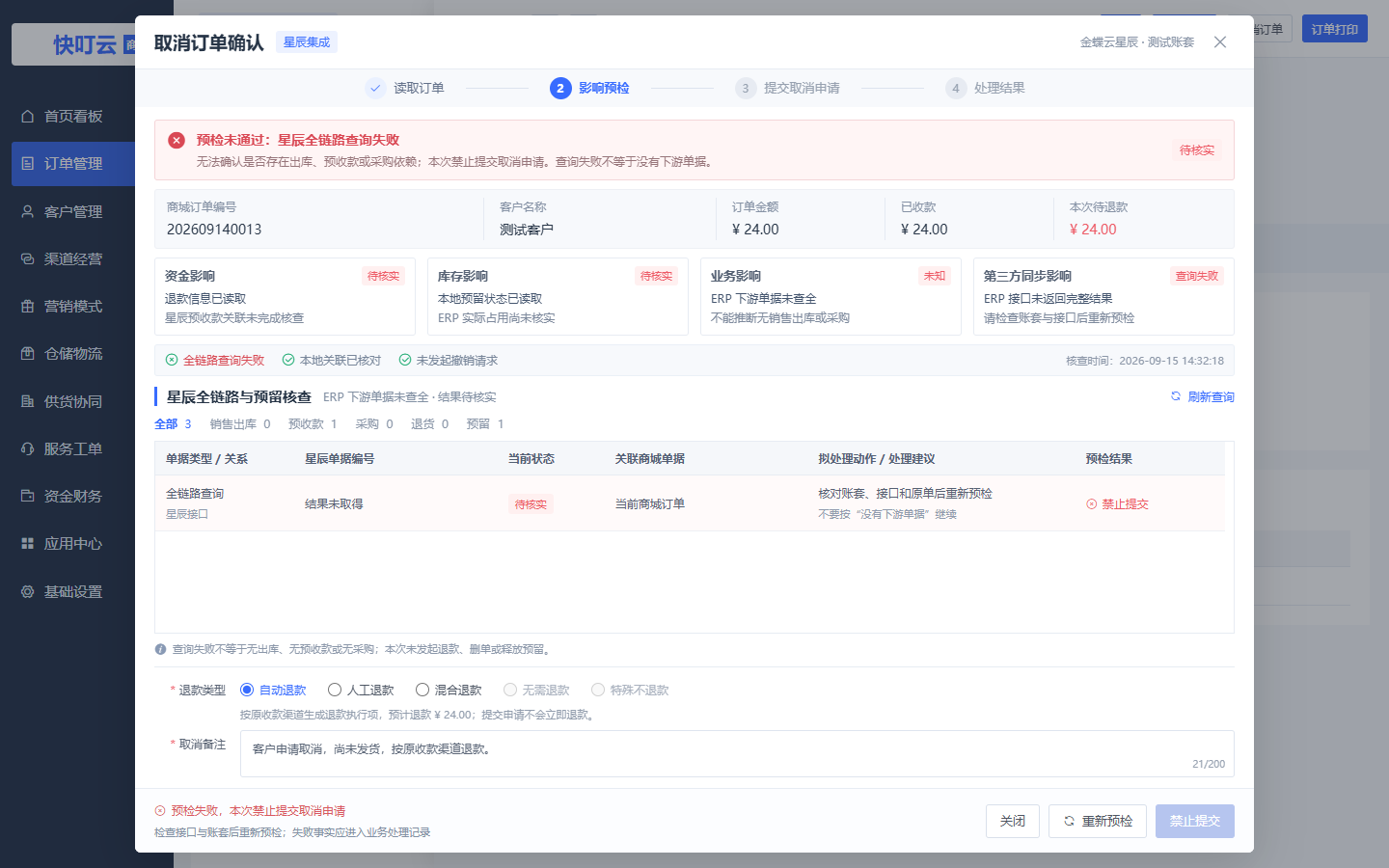Switch to the 销售出库 0 filter tab

[x=240, y=424]
